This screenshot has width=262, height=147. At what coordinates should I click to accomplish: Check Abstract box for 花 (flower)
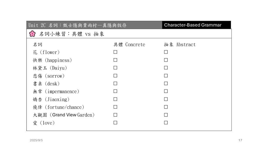(x=166, y=52)
